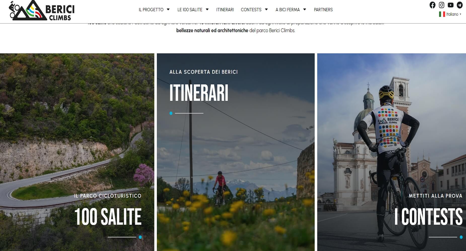Open the Partners menu item
The width and height of the screenshot is (466, 251).
pos(323,10)
